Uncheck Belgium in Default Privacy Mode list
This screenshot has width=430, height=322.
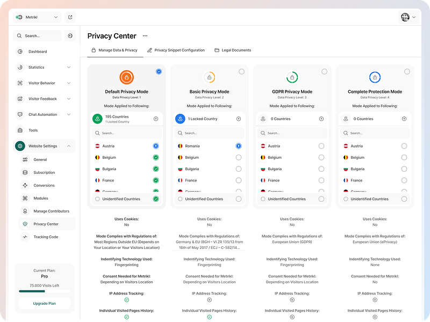(x=156, y=158)
